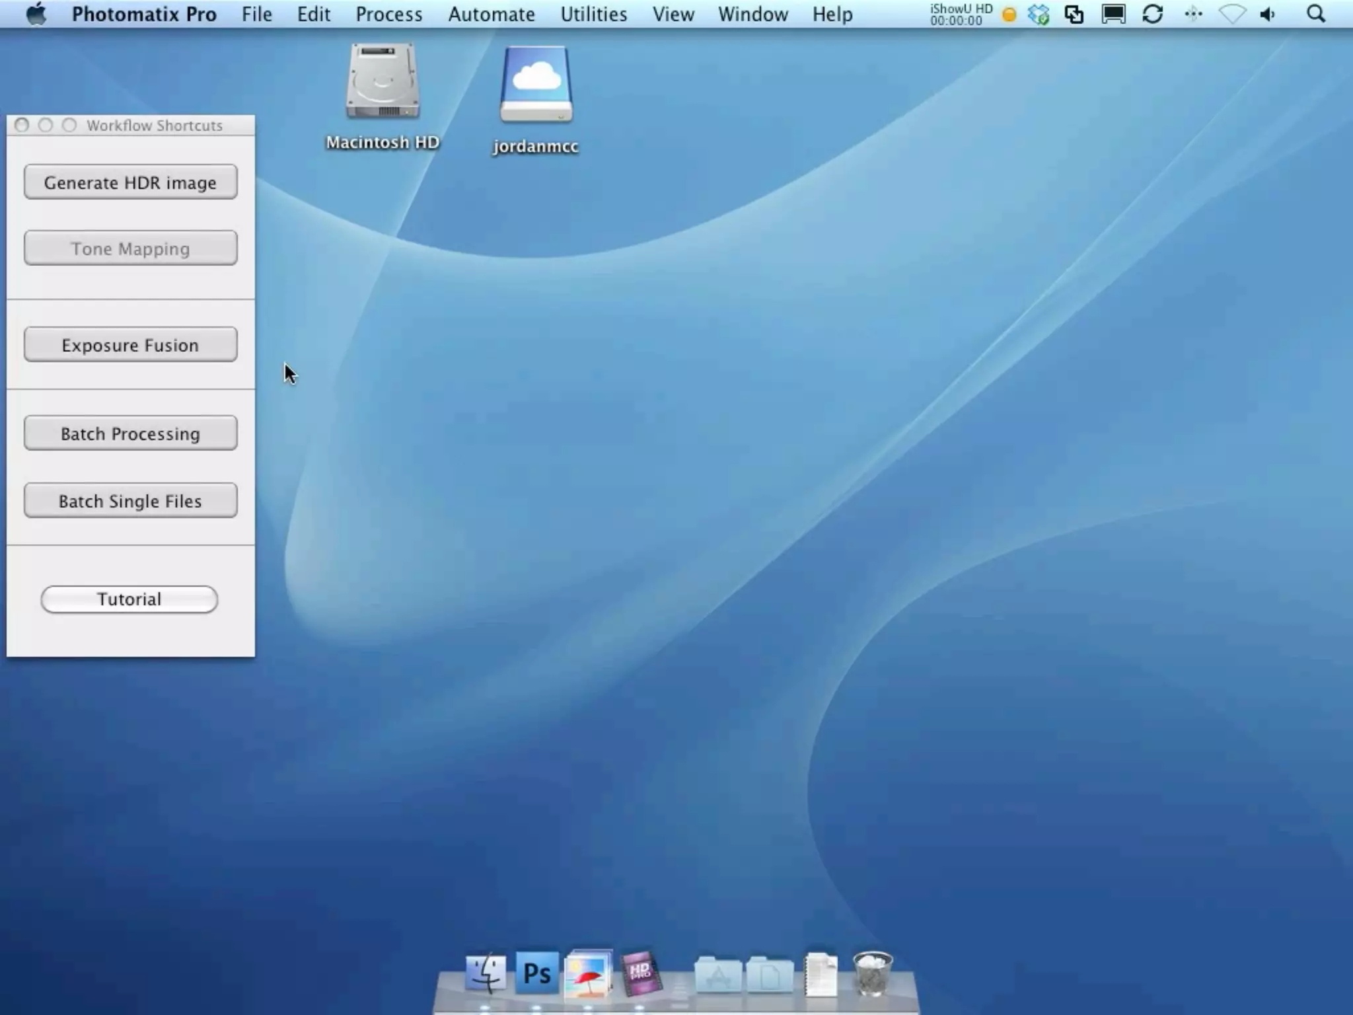Viewport: 1353px width, 1015px height.
Task: Click the Generate HDR image button
Action: tap(130, 182)
